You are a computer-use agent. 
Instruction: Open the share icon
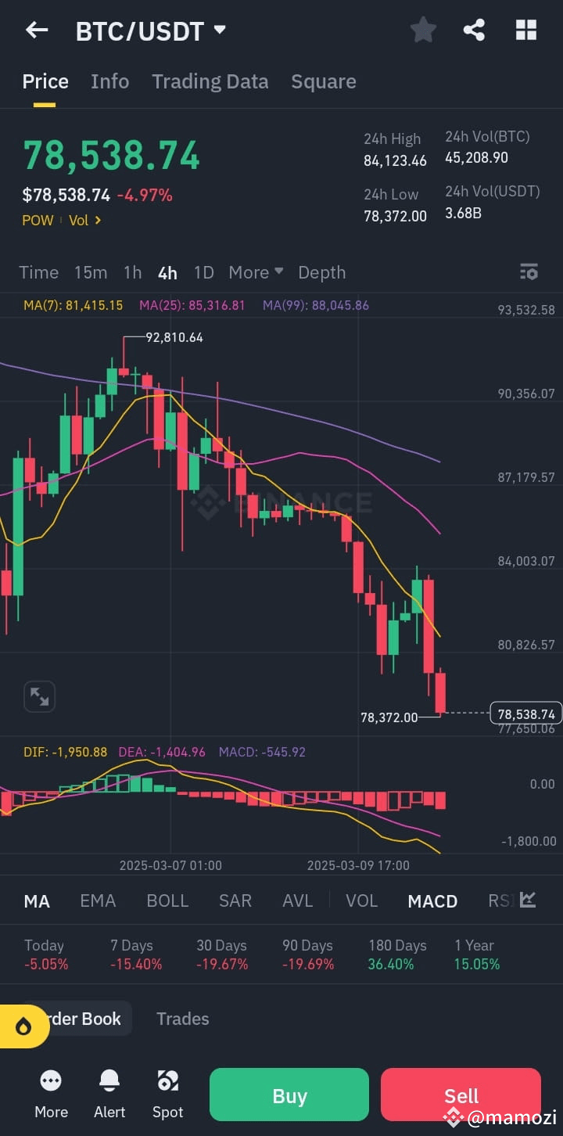coord(474,30)
